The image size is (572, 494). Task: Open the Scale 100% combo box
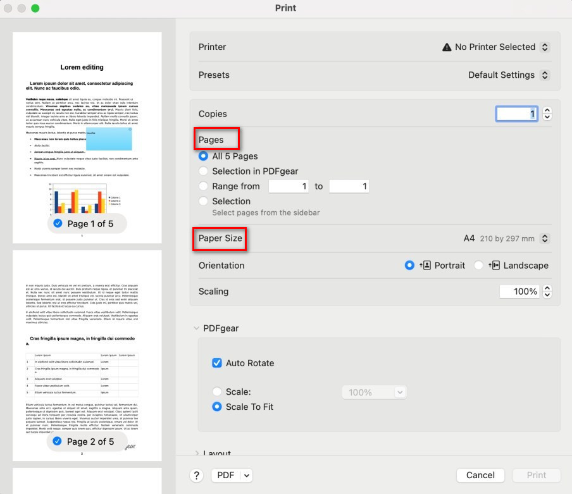pos(374,392)
